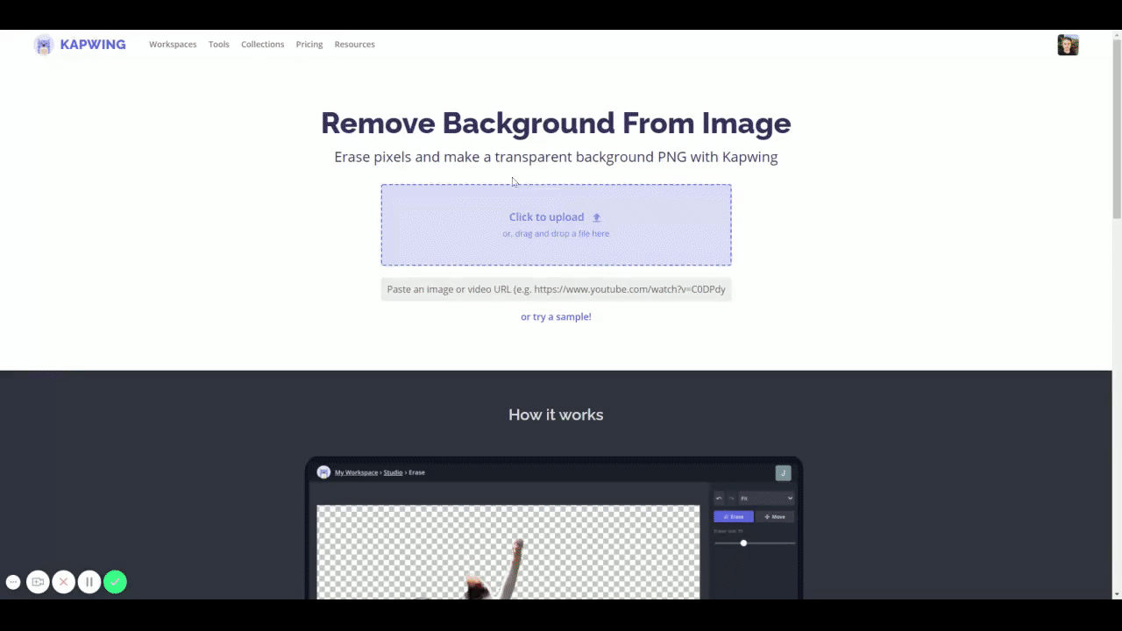1122x631 pixels.
Task: Pause the screen recording
Action: pos(89,582)
